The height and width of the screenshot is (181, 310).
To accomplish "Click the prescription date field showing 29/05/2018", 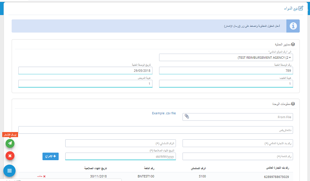I will (x=85, y=71).
